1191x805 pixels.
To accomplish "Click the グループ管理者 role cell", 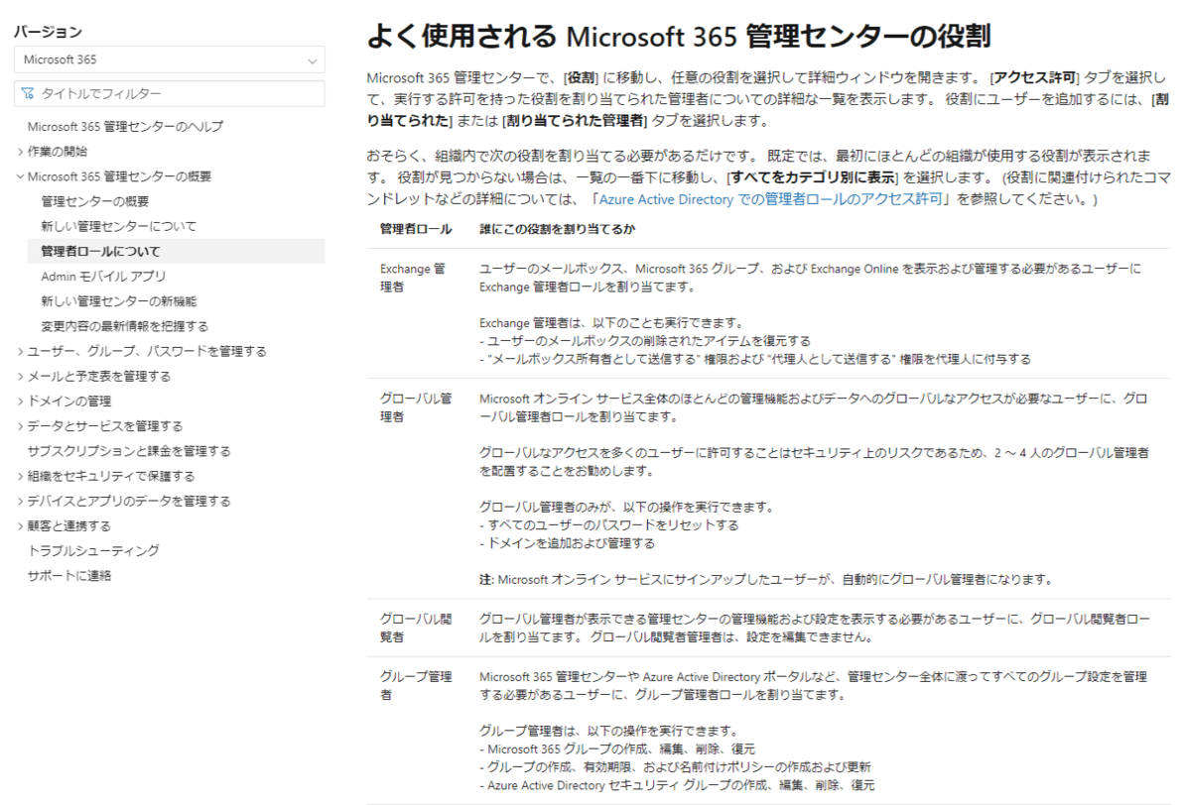I will (417, 686).
